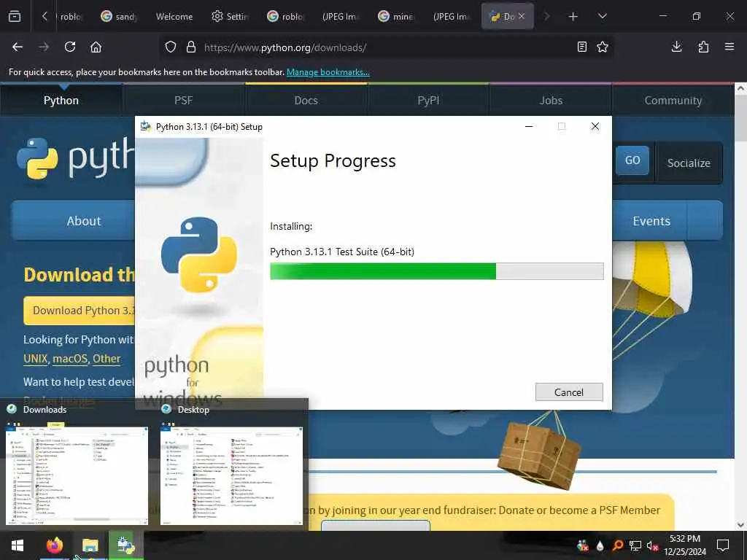The image size is (747, 560).
Task: Open the Docs site tab
Action: (x=306, y=101)
